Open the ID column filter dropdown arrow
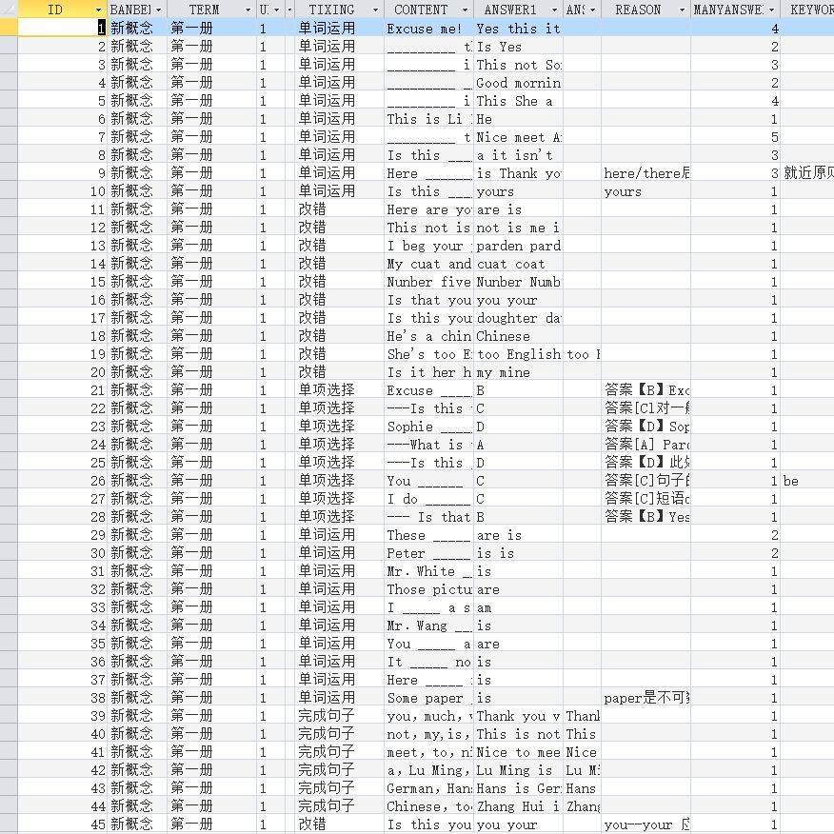Image resolution: width=834 pixels, height=834 pixels. [98, 10]
